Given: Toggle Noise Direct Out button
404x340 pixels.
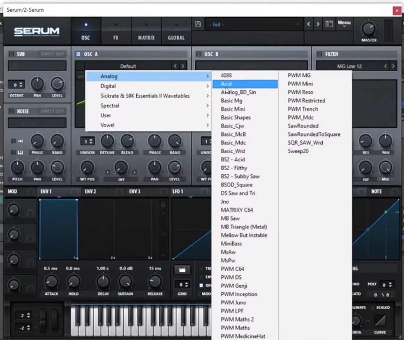Looking at the screenshot, I should tap(52, 111).
